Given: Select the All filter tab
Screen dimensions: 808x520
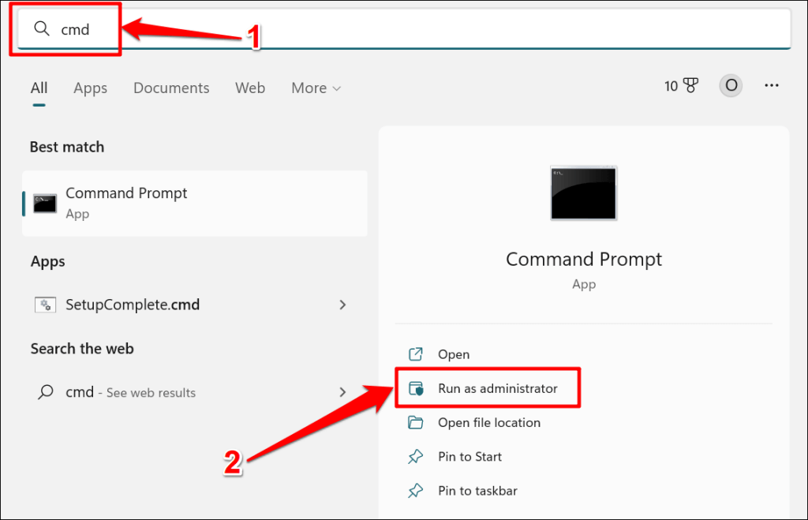Looking at the screenshot, I should pos(39,88).
